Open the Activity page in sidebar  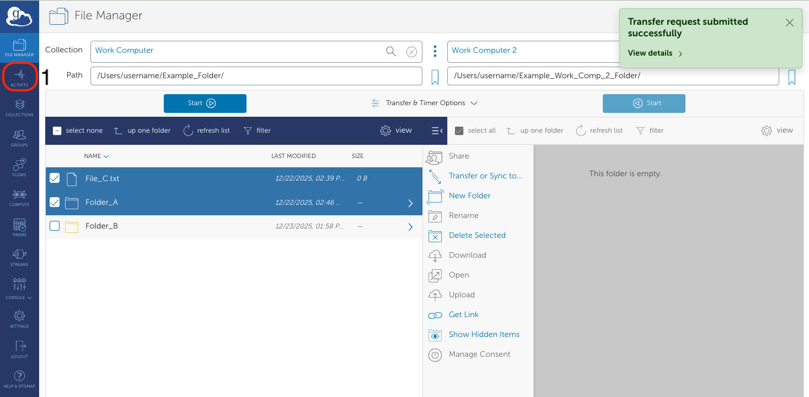pos(19,77)
